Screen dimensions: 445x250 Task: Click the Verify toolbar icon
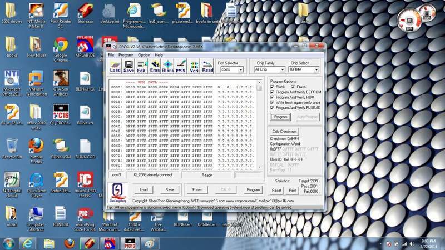pos(194,67)
